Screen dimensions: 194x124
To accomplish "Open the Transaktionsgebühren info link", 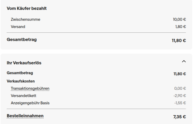I will pos(30,88).
